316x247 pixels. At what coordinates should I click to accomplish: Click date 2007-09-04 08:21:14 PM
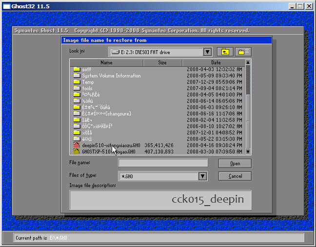215,88
